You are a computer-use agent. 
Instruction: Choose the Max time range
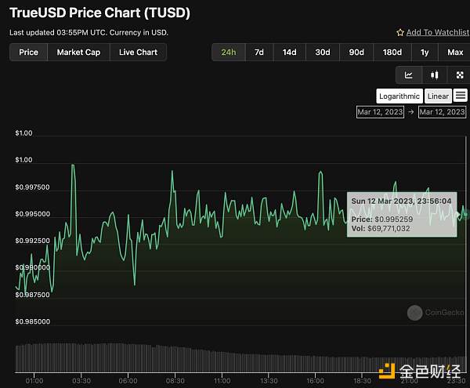[x=455, y=53]
